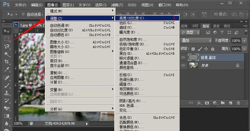The width and height of the screenshot is (250, 131).
Task: Select the Healing Brush tool
Action: point(7,78)
